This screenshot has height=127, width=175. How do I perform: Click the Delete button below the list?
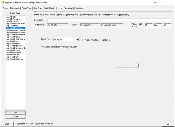pos(16,117)
